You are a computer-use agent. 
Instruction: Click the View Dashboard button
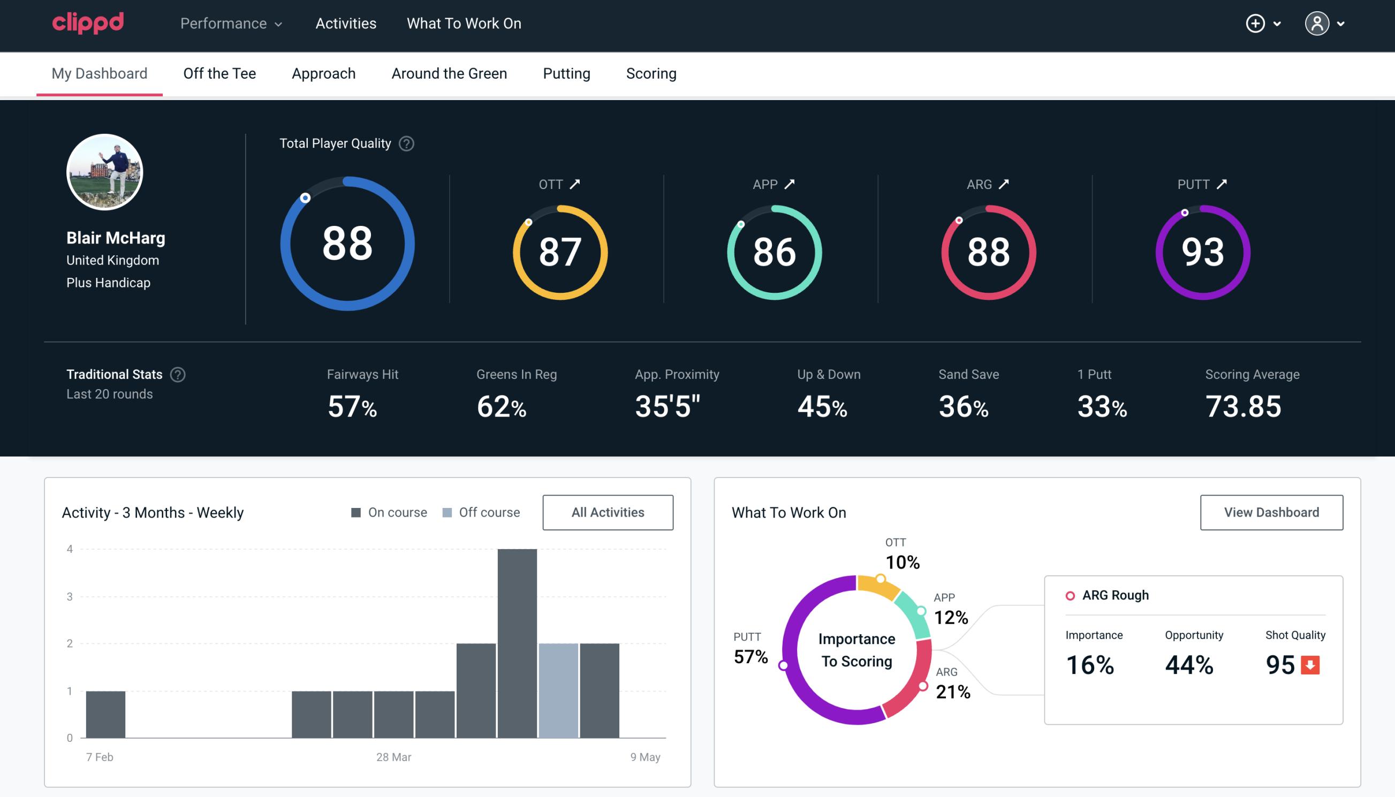pyautogui.click(x=1271, y=512)
